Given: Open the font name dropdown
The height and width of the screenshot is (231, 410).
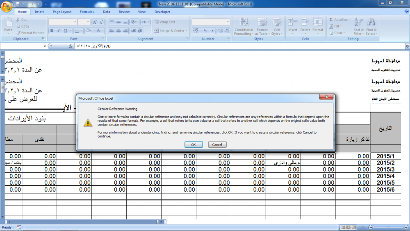Looking at the screenshot, I should (75, 22).
